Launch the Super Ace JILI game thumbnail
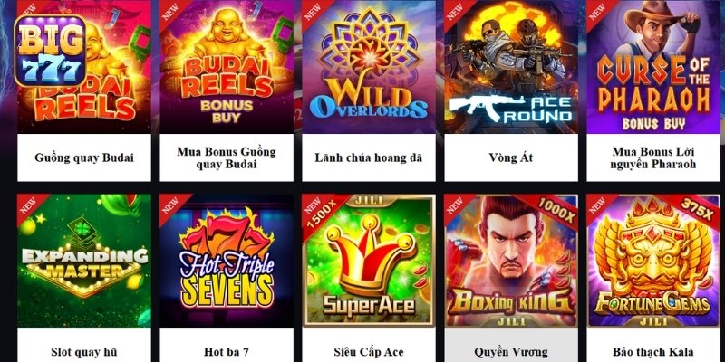The width and height of the screenshot is (725, 362). tap(369, 261)
